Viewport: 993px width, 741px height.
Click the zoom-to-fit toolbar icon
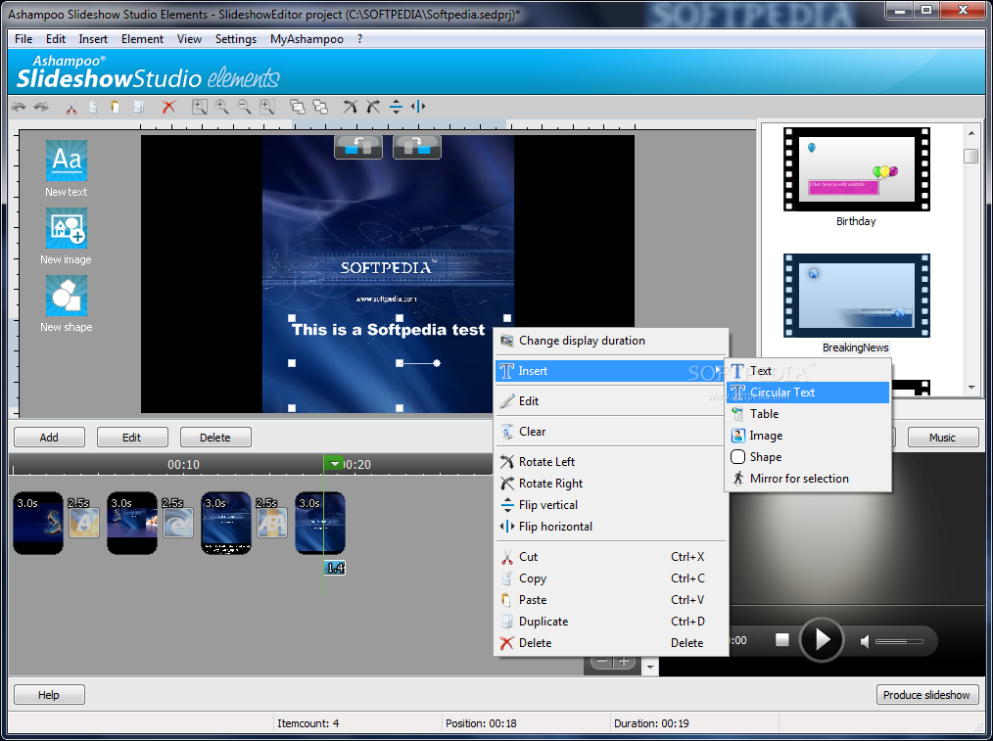200,107
